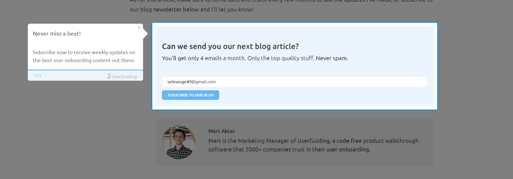Click the Subscribe to Our Blog button

[190, 95]
